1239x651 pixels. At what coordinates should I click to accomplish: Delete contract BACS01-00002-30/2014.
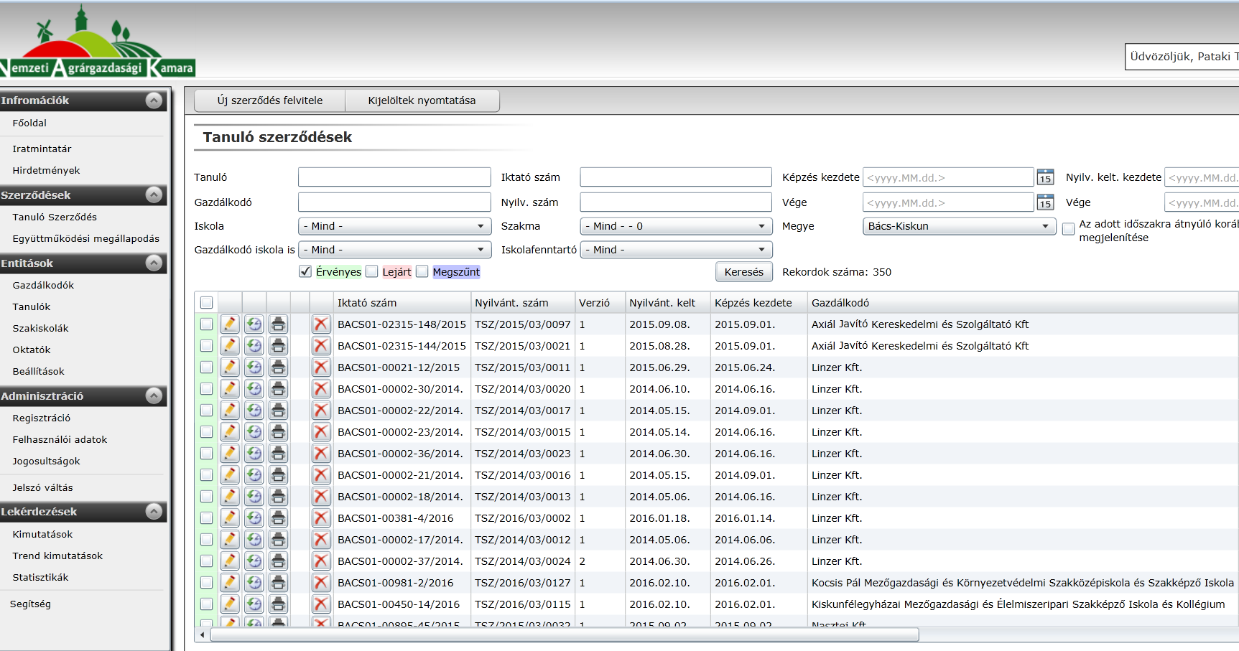coord(321,389)
